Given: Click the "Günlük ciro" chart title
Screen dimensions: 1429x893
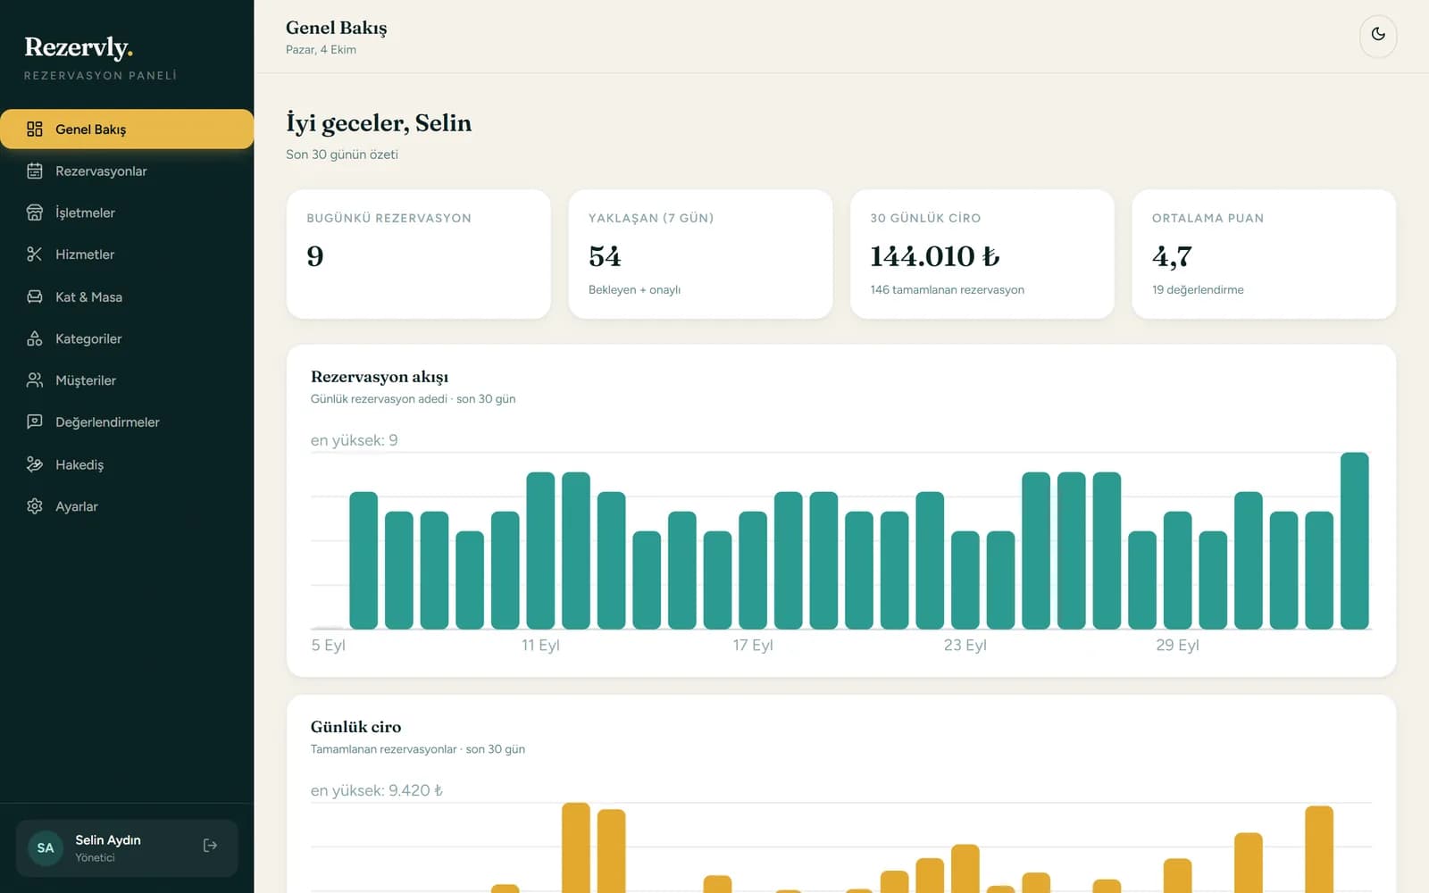Looking at the screenshot, I should (356, 727).
